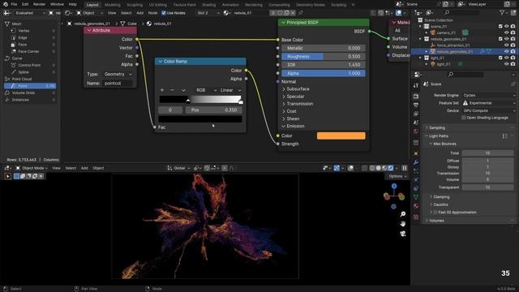Select the Mesh Vertex domain row

[30, 31]
